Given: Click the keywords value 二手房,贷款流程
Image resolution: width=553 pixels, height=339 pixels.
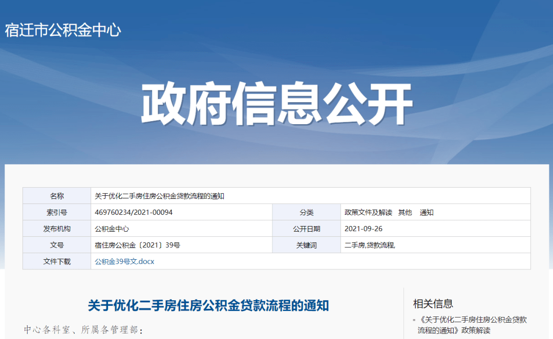Looking at the screenshot, I should coord(370,245).
